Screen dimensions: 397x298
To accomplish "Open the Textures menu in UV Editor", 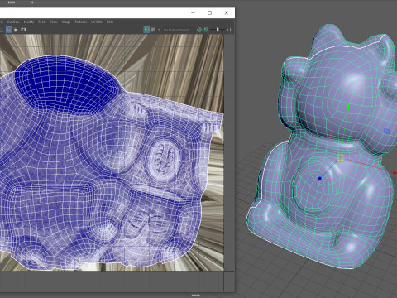I will (x=81, y=22).
